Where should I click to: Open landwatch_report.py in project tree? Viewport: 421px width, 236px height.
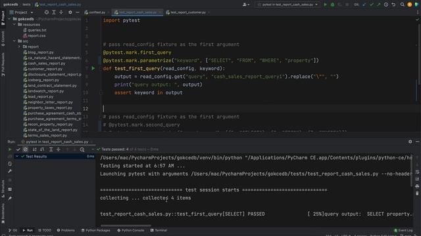(43, 91)
